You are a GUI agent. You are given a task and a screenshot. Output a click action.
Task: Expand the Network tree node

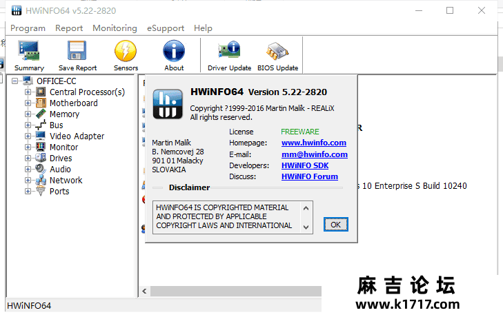28,180
